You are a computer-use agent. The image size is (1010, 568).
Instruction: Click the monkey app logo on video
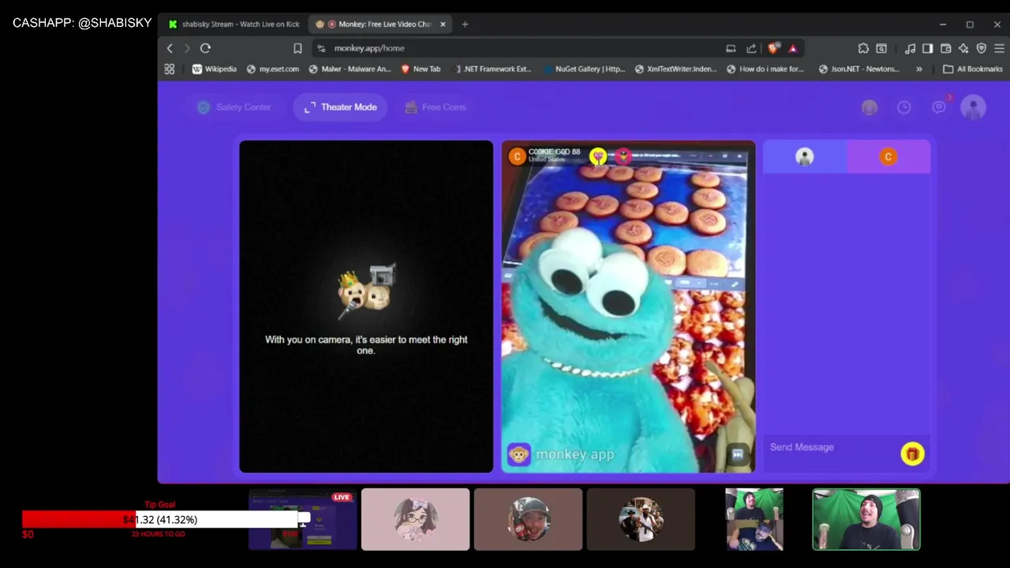point(519,454)
